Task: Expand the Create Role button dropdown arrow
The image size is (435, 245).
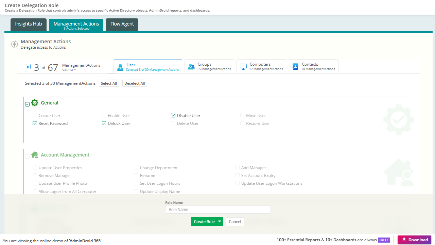Action: pyautogui.click(x=220, y=222)
